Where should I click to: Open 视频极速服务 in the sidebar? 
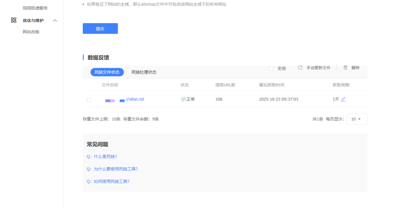[35, 8]
